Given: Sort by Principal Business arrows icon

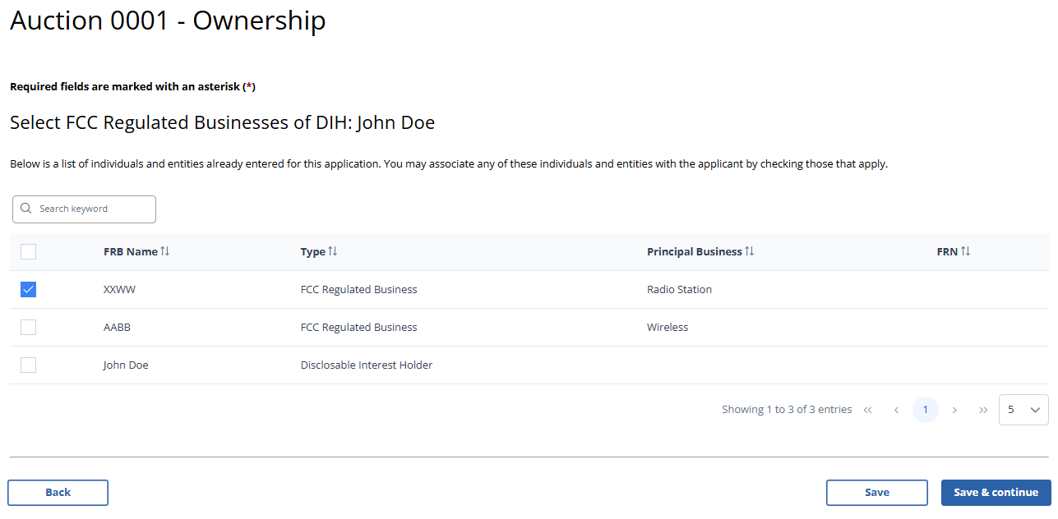Looking at the screenshot, I should click(x=750, y=251).
